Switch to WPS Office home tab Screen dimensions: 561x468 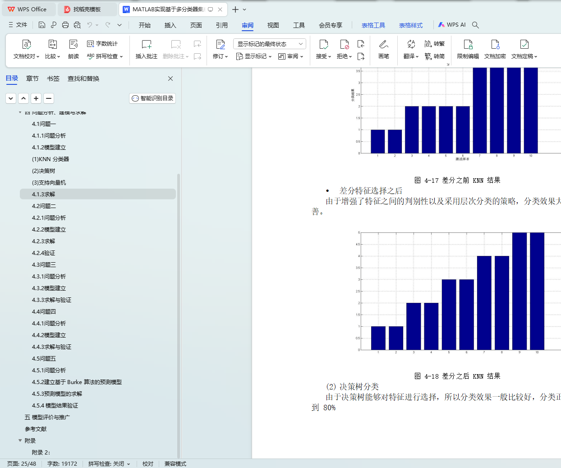29,9
